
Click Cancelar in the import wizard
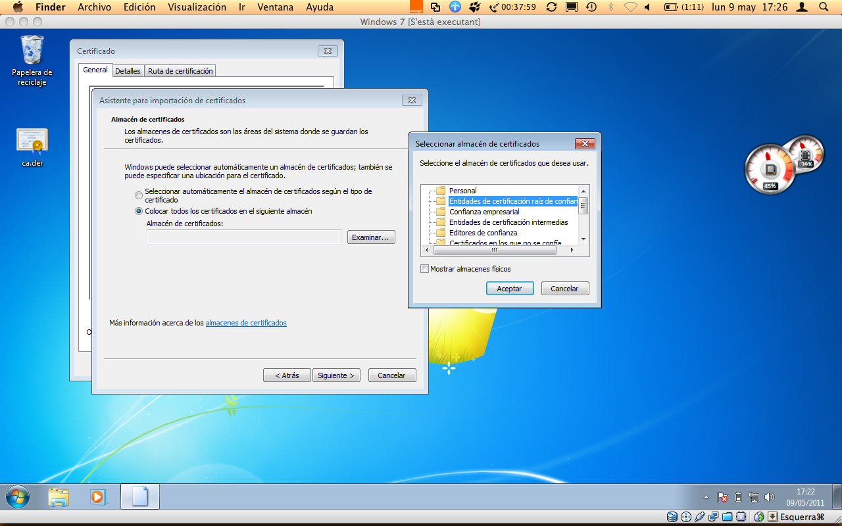click(x=392, y=375)
